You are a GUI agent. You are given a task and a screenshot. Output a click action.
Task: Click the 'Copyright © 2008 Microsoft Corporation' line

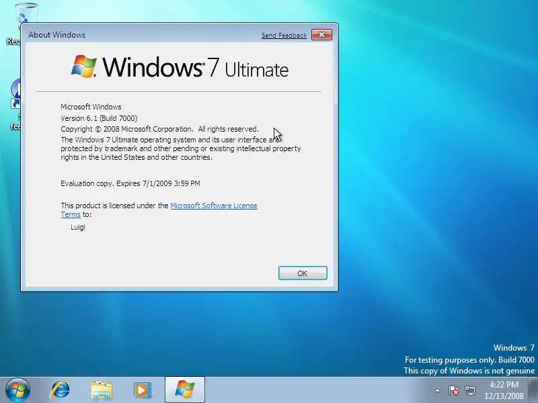[x=160, y=129]
